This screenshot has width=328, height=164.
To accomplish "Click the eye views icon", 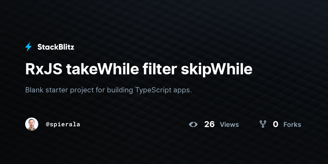I will 193,124.
